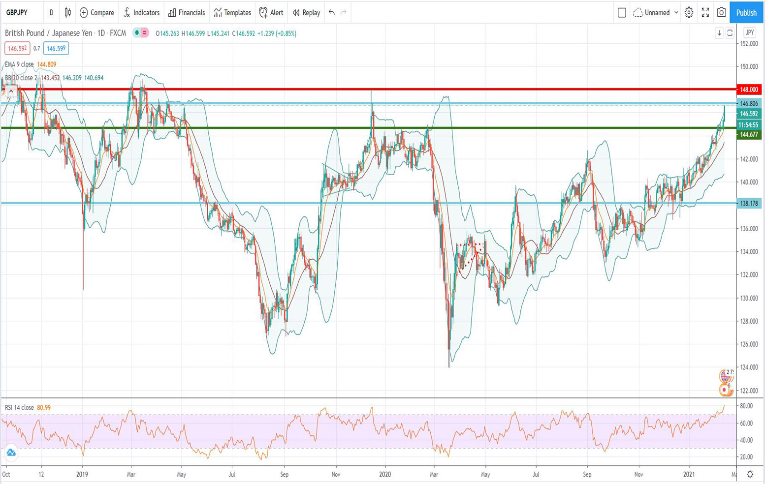Click the red 146.592 sell price box
Screen dimensions: 765x484
tap(18, 49)
